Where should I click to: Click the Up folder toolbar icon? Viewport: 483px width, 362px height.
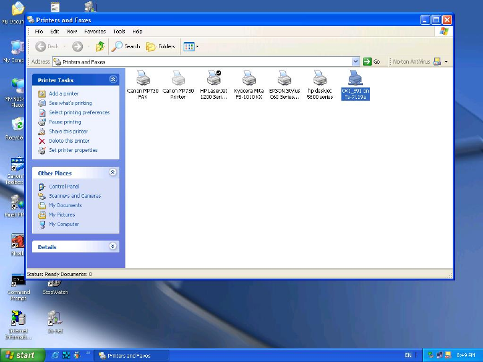pyautogui.click(x=100, y=46)
